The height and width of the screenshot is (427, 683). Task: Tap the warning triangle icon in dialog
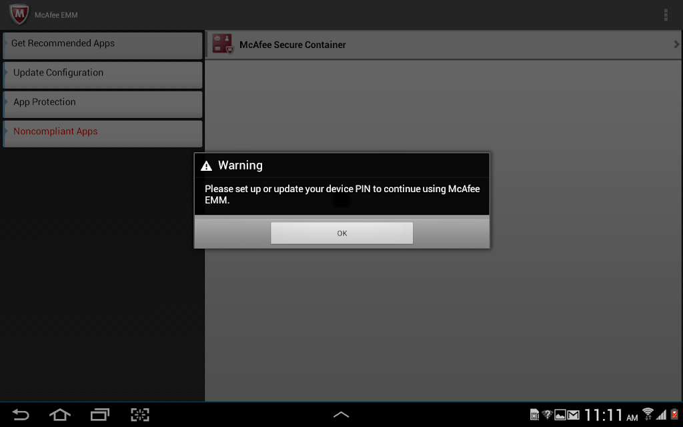point(206,165)
